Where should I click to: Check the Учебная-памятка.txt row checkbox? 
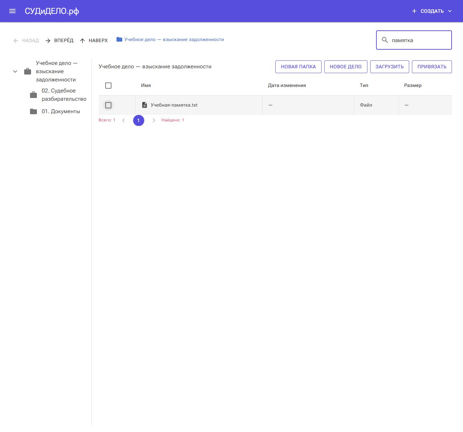click(108, 105)
